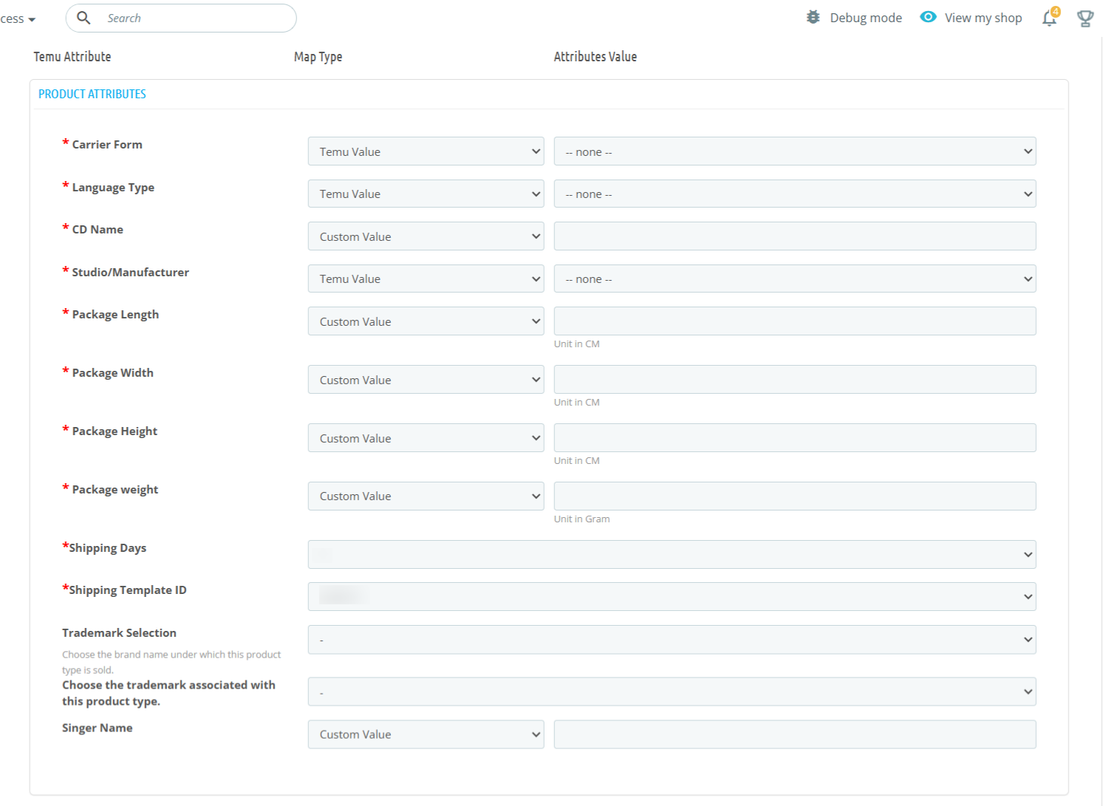1109x806 pixels.
Task: Expand the Trademark Selection dropdown
Action: click(x=672, y=640)
